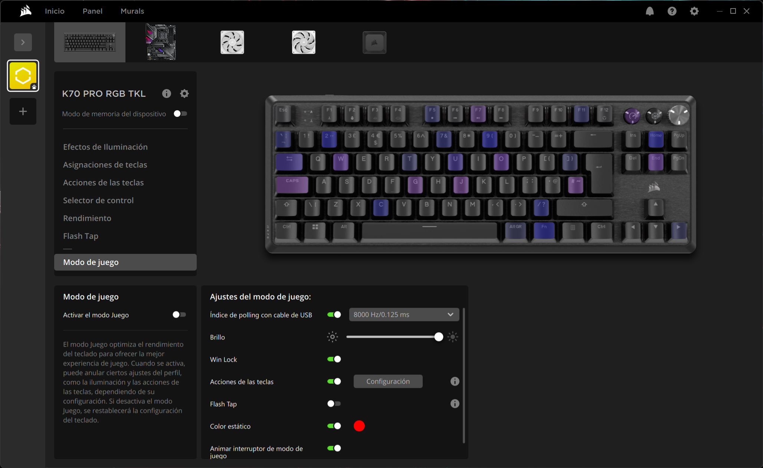Screen dimensions: 763x468
Task: Expand the left sidebar with chevron arrow
Action: [23, 42]
